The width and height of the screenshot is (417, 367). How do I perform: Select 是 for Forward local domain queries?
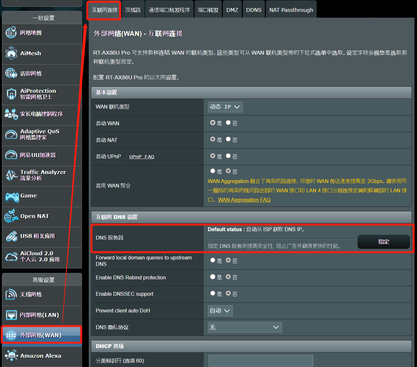(x=213, y=260)
